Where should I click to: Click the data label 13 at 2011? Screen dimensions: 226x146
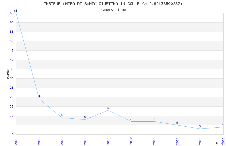108,108
